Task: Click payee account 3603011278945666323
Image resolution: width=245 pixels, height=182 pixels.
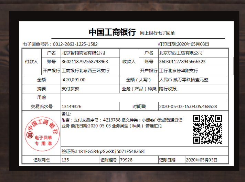Action: tap(182, 62)
